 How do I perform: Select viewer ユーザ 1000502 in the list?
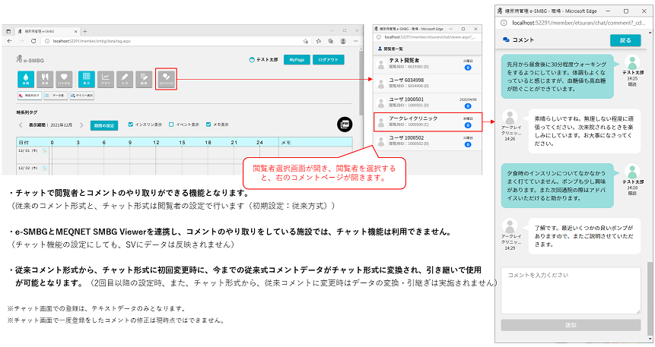[x=428, y=141]
